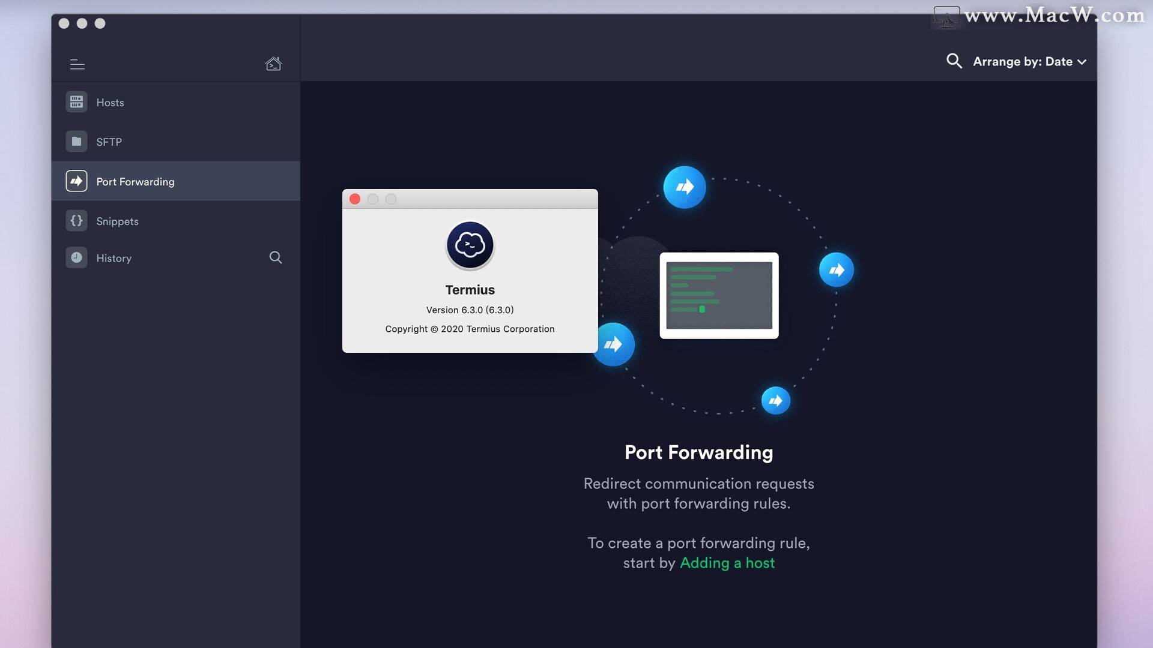This screenshot has height=648, width=1153.
Task: Open the local terminal home icon
Action: point(273,64)
